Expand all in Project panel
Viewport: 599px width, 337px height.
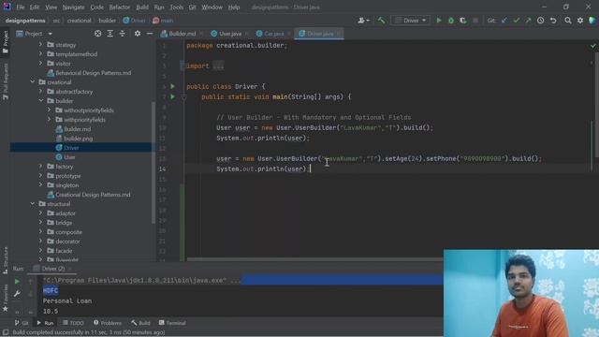[x=110, y=34]
